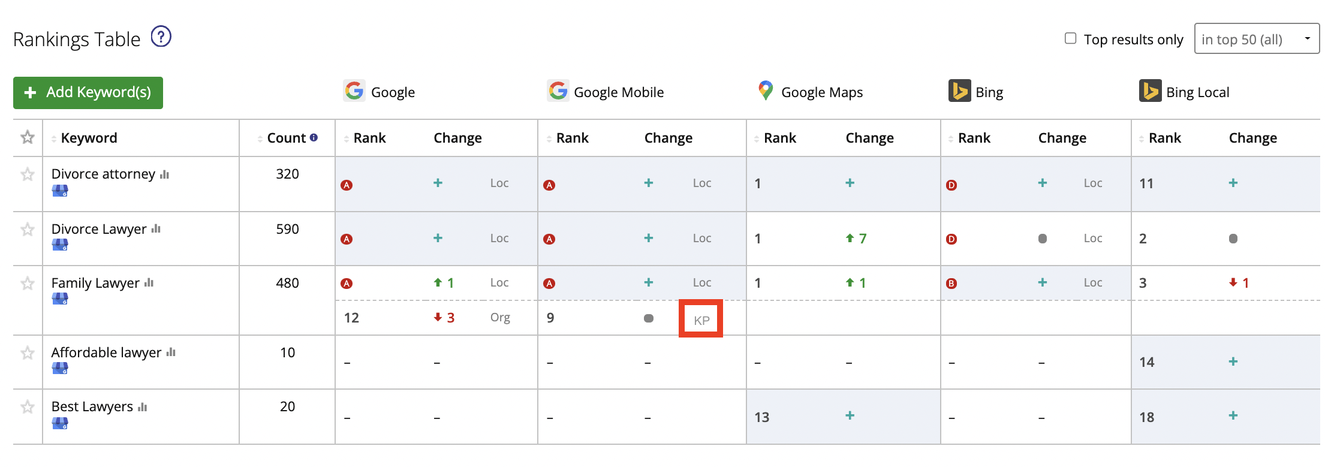Click the GMB icon under Family Lawyer
The height and width of the screenshot is (467, 1325).
pos(61,299)
